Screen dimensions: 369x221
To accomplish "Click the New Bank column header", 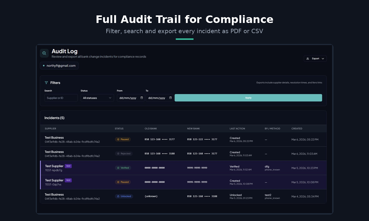I will click(x=194, y=129).
